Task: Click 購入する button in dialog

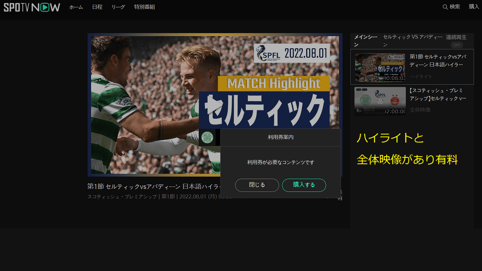Action: (304, 185)
